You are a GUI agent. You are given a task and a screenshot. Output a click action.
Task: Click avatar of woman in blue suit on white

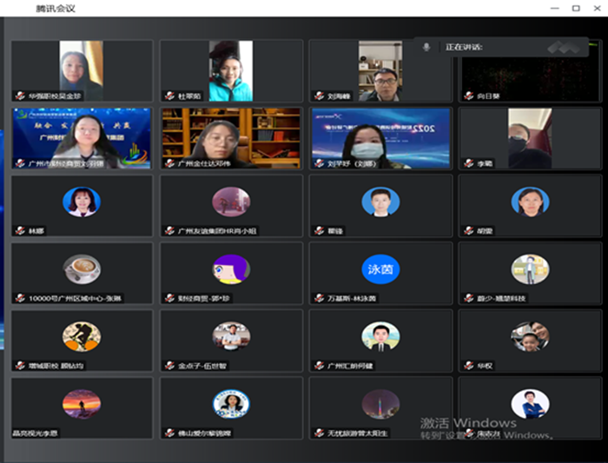coord(530,404)
